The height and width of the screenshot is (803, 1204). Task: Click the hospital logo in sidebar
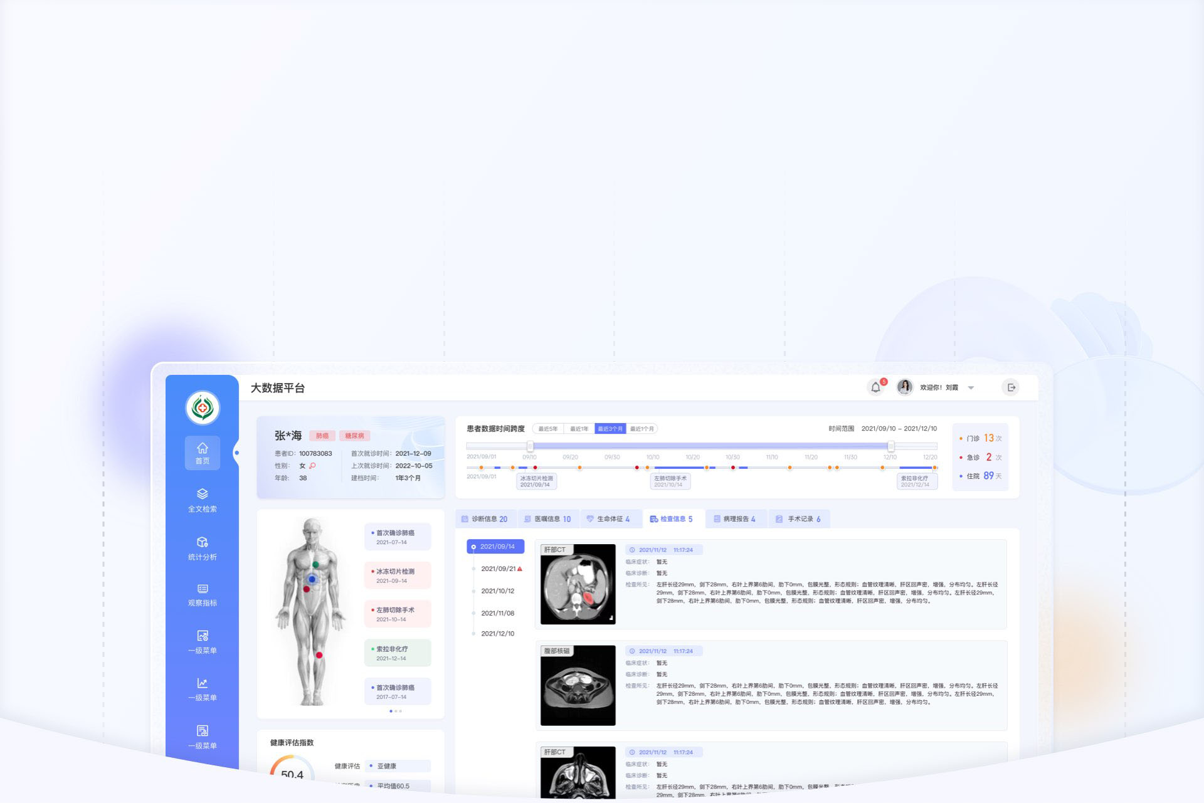[x=202, y=408]
